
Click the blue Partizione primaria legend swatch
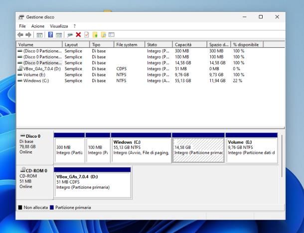pyautogui.click(x=52, y=208)
